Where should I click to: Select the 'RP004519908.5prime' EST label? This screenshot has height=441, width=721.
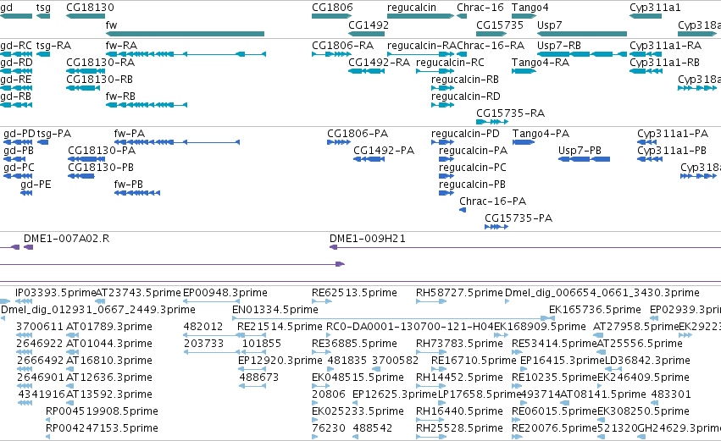(x=102, y=411)
